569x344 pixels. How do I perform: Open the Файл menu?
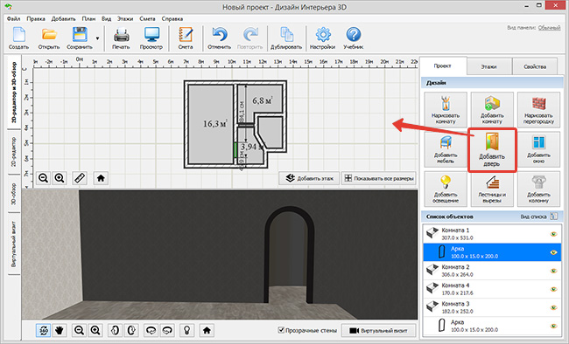tap(13, 19)
